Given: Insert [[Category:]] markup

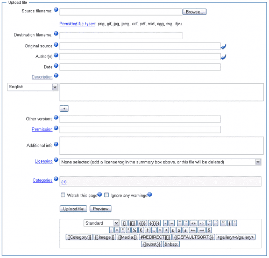Looking at the screenshot, I should (x=79, y=237).
